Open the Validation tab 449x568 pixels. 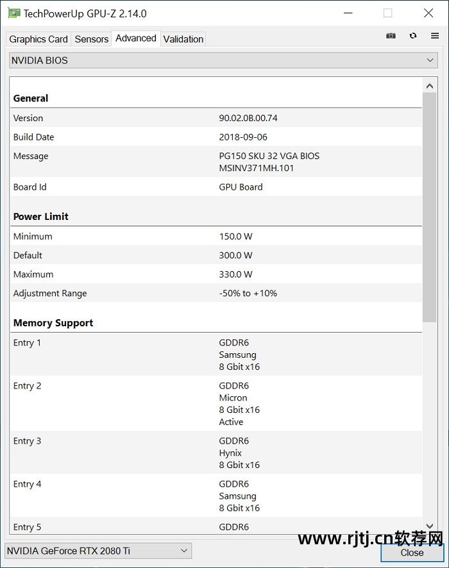tap(183, 39)
